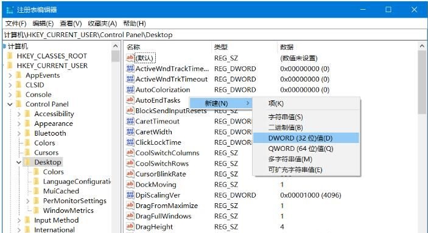Choose QWORD (64 位)值(Q) from the submenu
Viewport: 428px width, 233px height.
306,148
